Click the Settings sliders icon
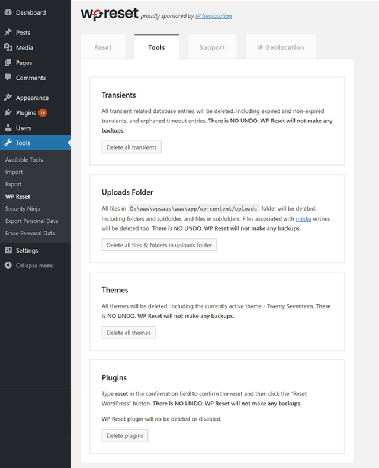 (x=8, y=250)
